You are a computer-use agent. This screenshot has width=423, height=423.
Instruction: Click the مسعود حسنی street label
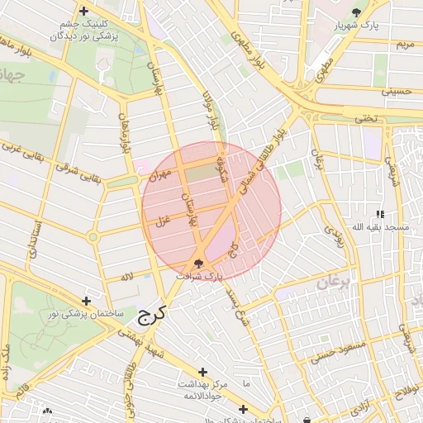pyautogui.click(x=338, y=352)
